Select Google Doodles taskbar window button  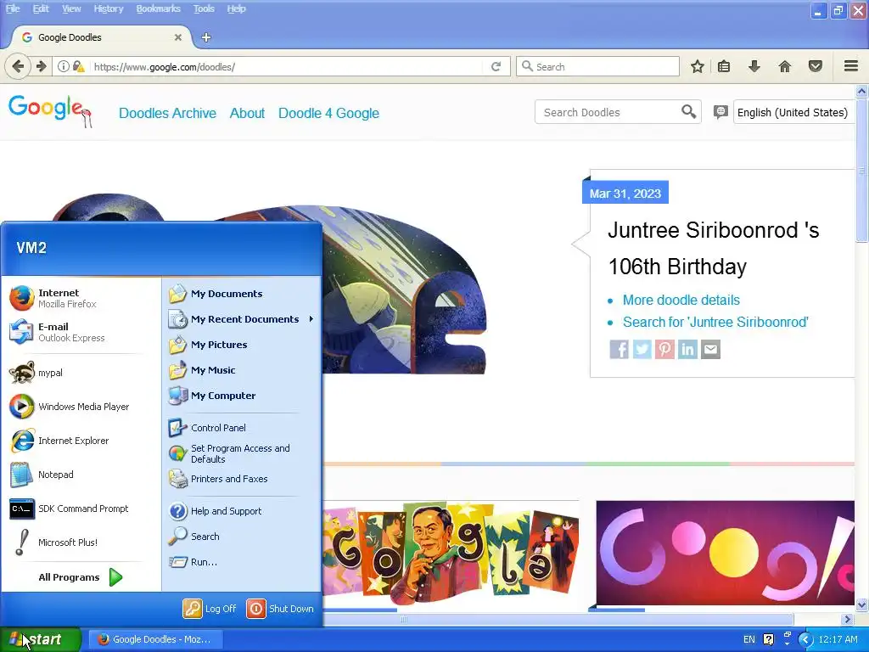coord(154,639)
